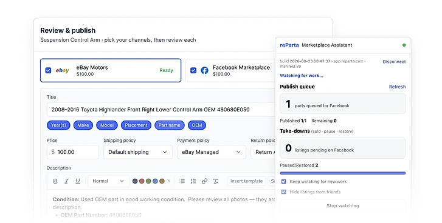Click into the listing Title field
This screenshot has height=223, width=442.
pos(161,110)
